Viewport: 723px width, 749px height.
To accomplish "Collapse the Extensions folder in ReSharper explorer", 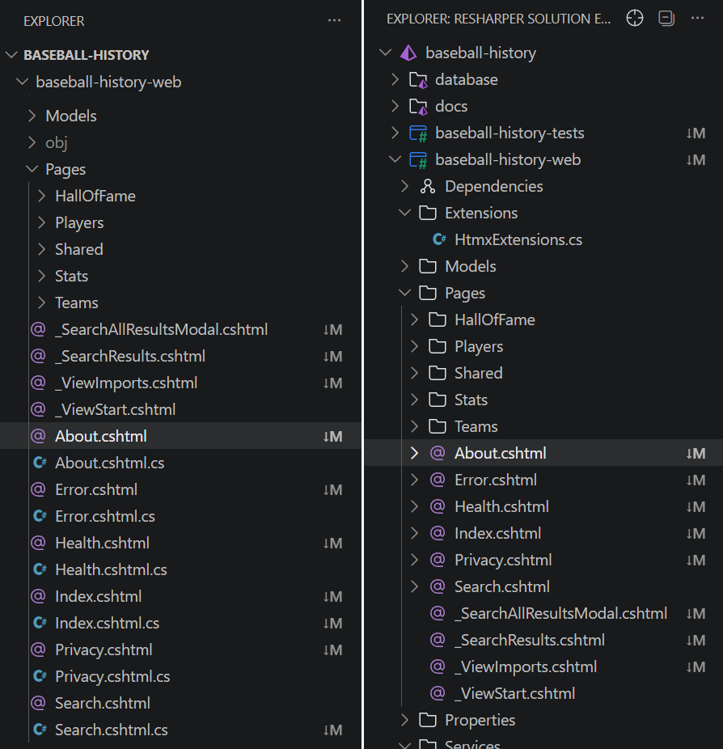I will coord(404,214).
